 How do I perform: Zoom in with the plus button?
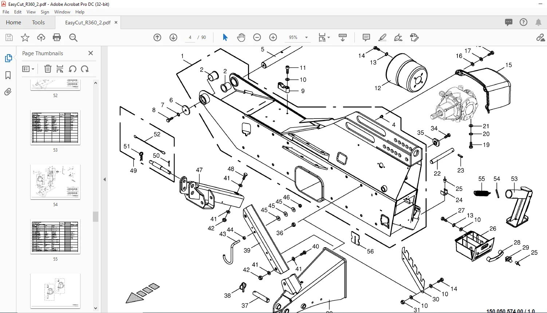(273, 37)
